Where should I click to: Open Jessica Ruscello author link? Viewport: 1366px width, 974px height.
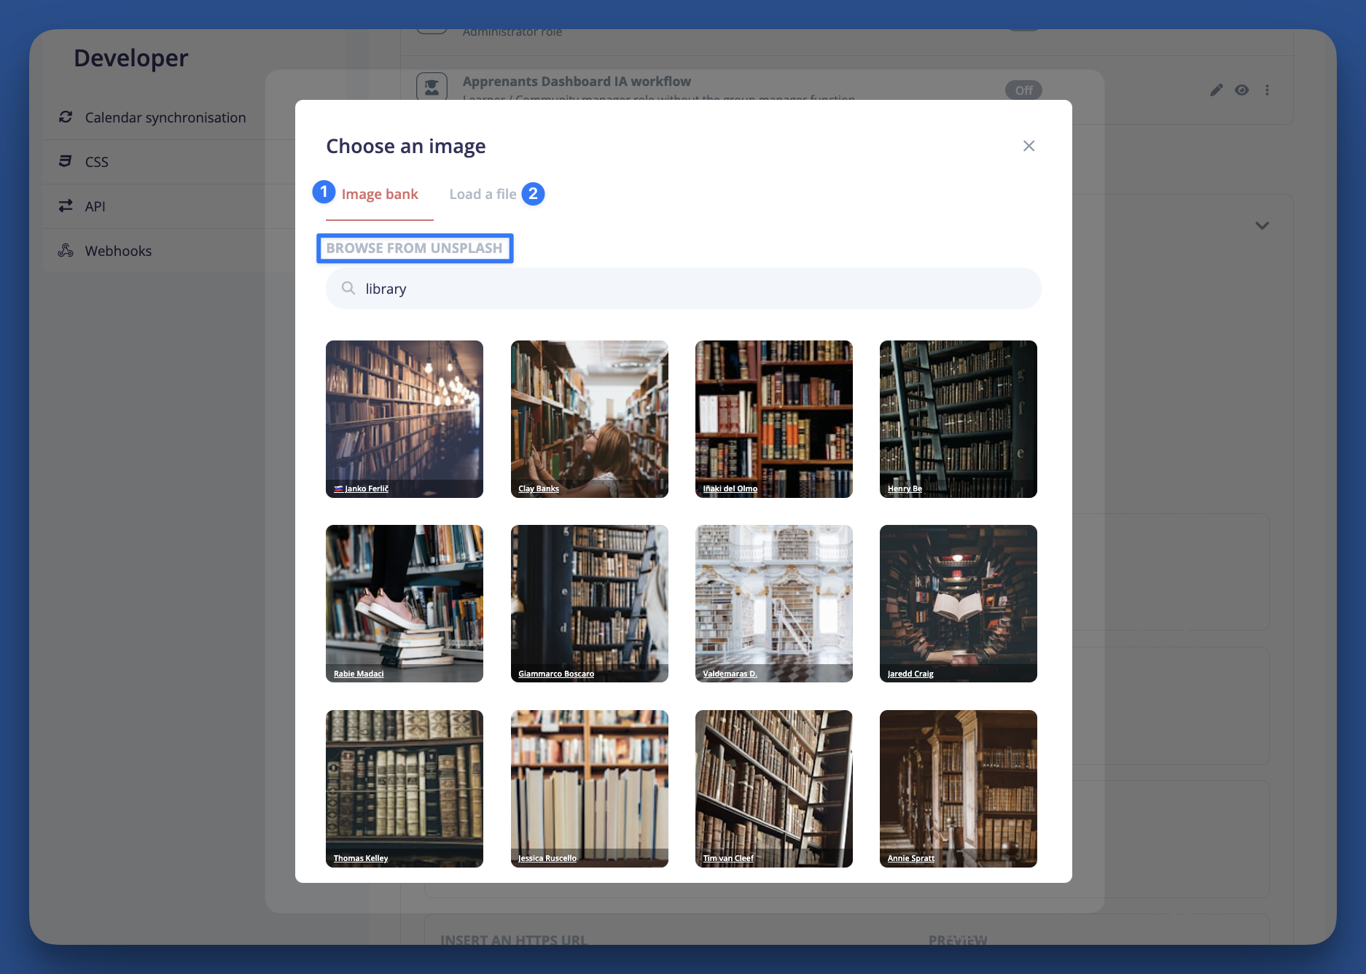tap(547, 858)
